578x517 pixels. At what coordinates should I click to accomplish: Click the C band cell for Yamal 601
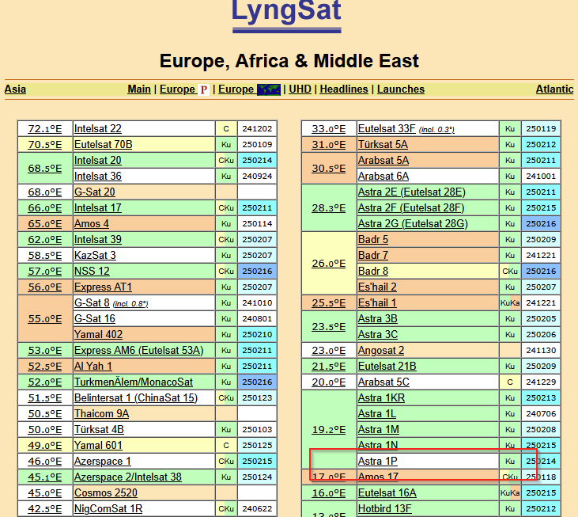[x=226, y=446]
